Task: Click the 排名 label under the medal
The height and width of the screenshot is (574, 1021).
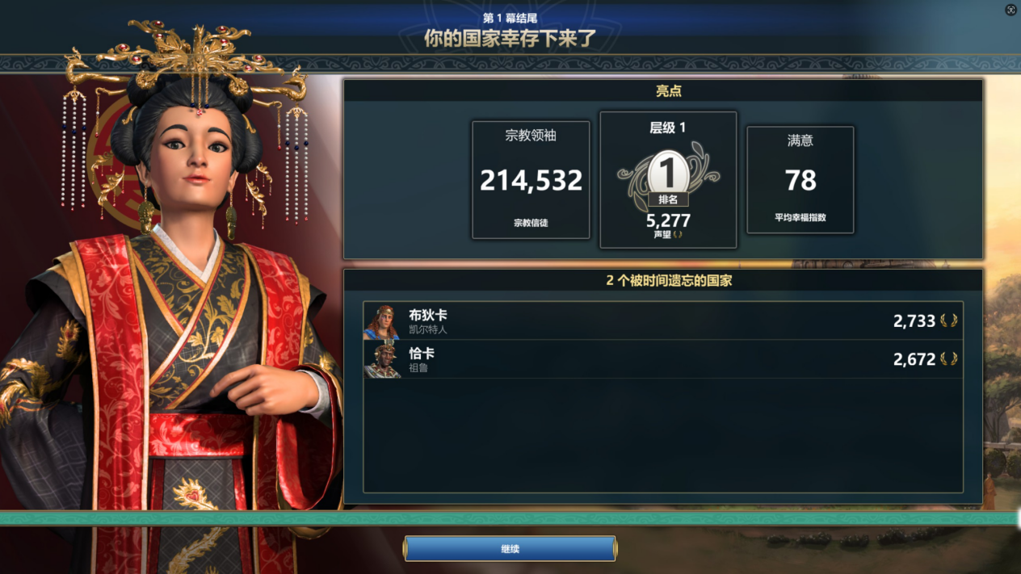Action: coord(668,199)
